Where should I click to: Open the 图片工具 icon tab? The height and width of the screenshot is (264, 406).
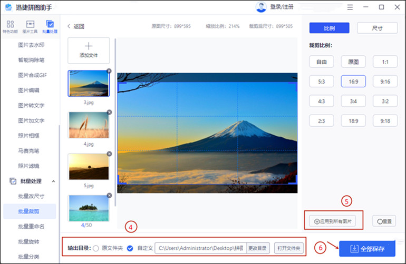pos(30,27)
